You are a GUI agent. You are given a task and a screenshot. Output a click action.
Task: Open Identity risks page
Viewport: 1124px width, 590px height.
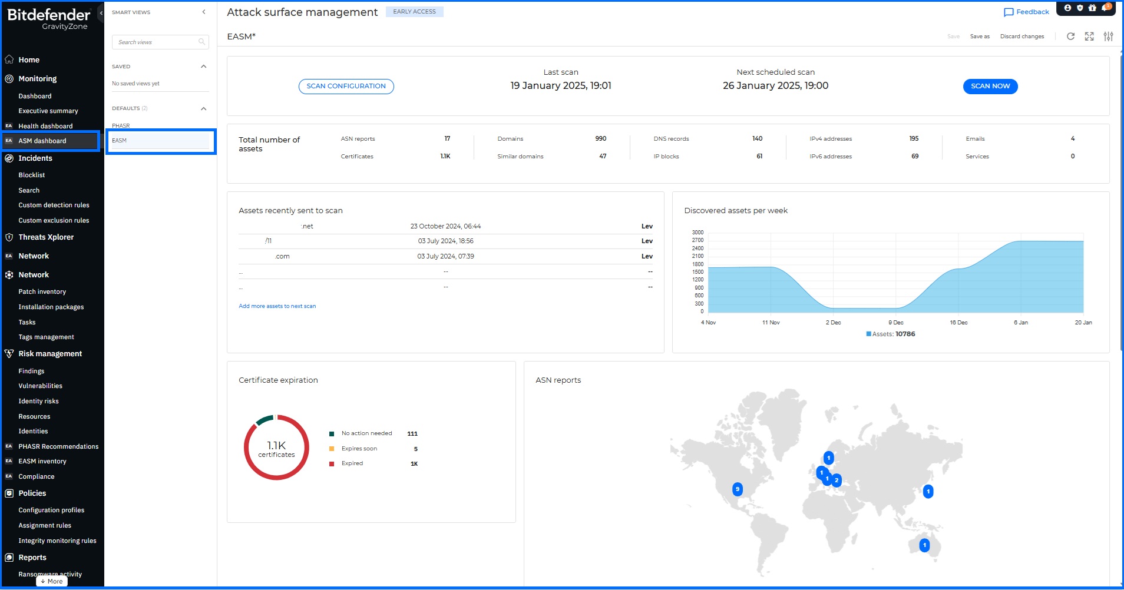coord(38,401)
